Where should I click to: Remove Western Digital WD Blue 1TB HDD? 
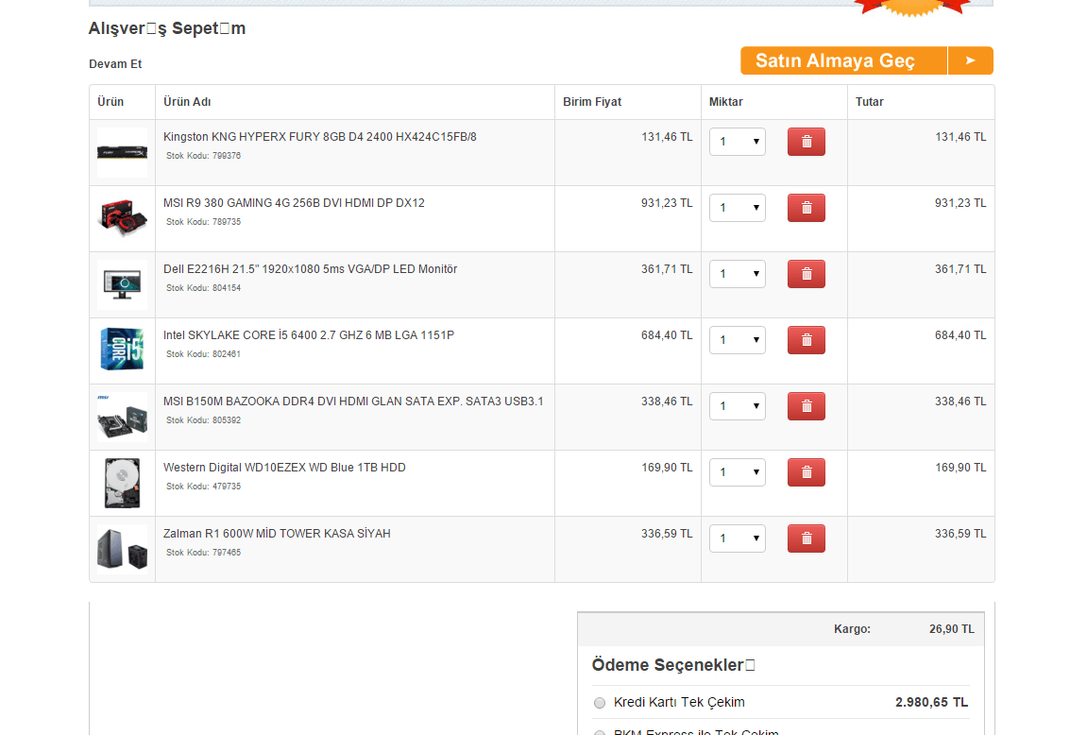click(806, 473)
